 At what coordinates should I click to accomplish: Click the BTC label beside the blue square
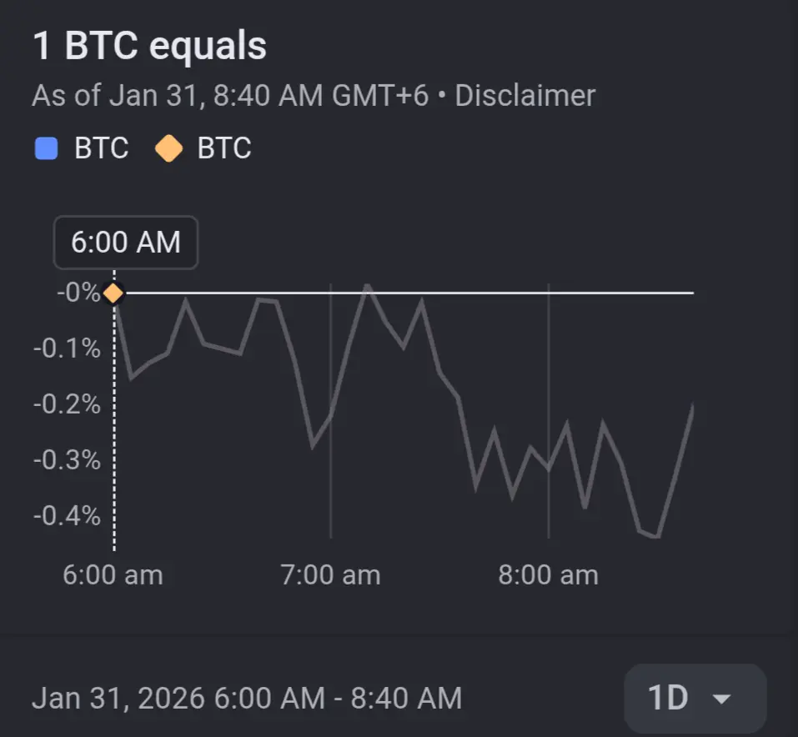tap(102, 149)
